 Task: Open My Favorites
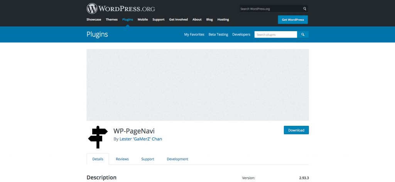click(194, 35)
